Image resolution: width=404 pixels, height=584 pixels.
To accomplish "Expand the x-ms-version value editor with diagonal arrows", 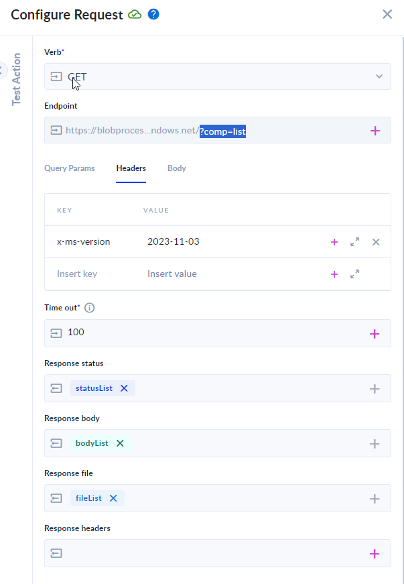I will pos(354,242).
